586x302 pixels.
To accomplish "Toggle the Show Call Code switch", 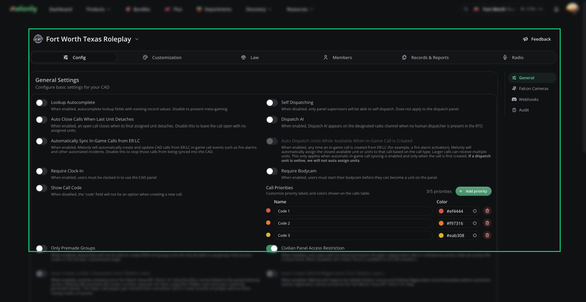I will click(x=42, y=188).
